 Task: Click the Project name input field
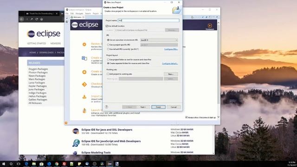click(148, 20)
